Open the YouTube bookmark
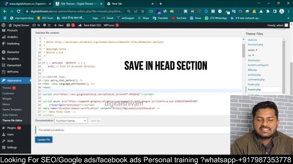 [179, 18]
